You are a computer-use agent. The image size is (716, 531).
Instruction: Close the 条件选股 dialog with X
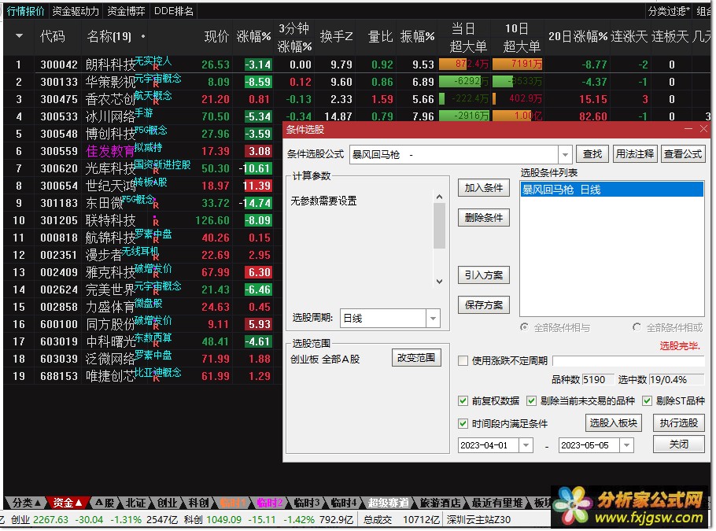[x=703, y=129]
